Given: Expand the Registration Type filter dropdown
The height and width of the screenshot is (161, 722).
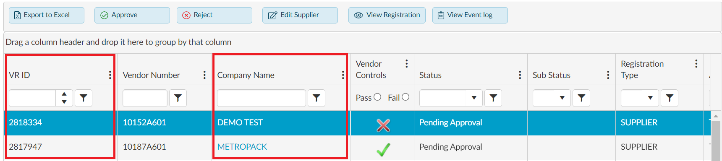Looking at the screenshot, I should coord(650,98).
